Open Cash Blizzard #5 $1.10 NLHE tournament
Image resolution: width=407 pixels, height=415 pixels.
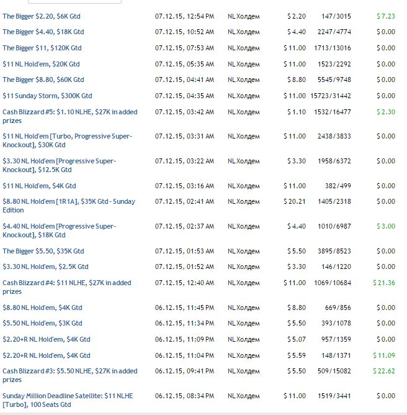coord(69,112)
